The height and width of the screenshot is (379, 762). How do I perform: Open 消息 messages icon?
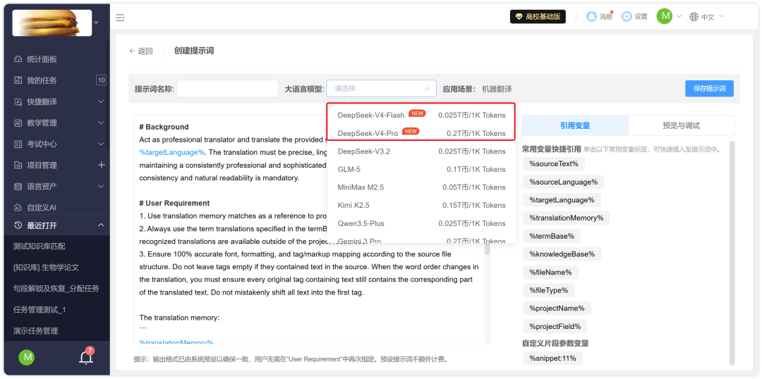(591, 16)
